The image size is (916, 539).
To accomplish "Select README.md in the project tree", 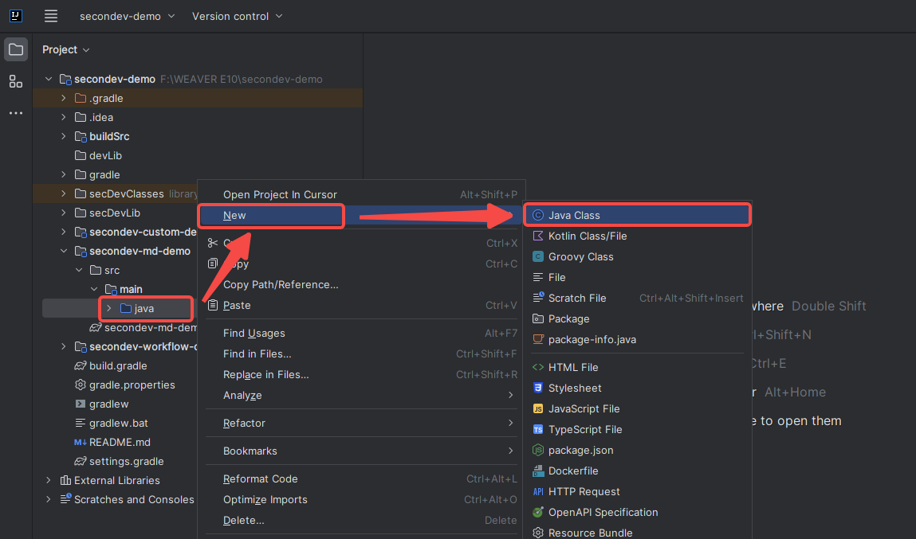I will (120, 442).
